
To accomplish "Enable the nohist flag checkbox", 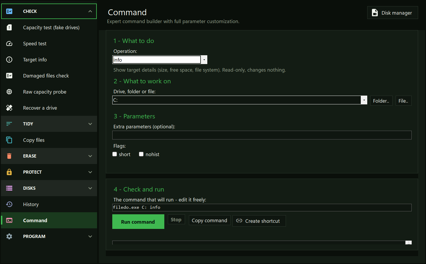I will (x=141, y=154).
